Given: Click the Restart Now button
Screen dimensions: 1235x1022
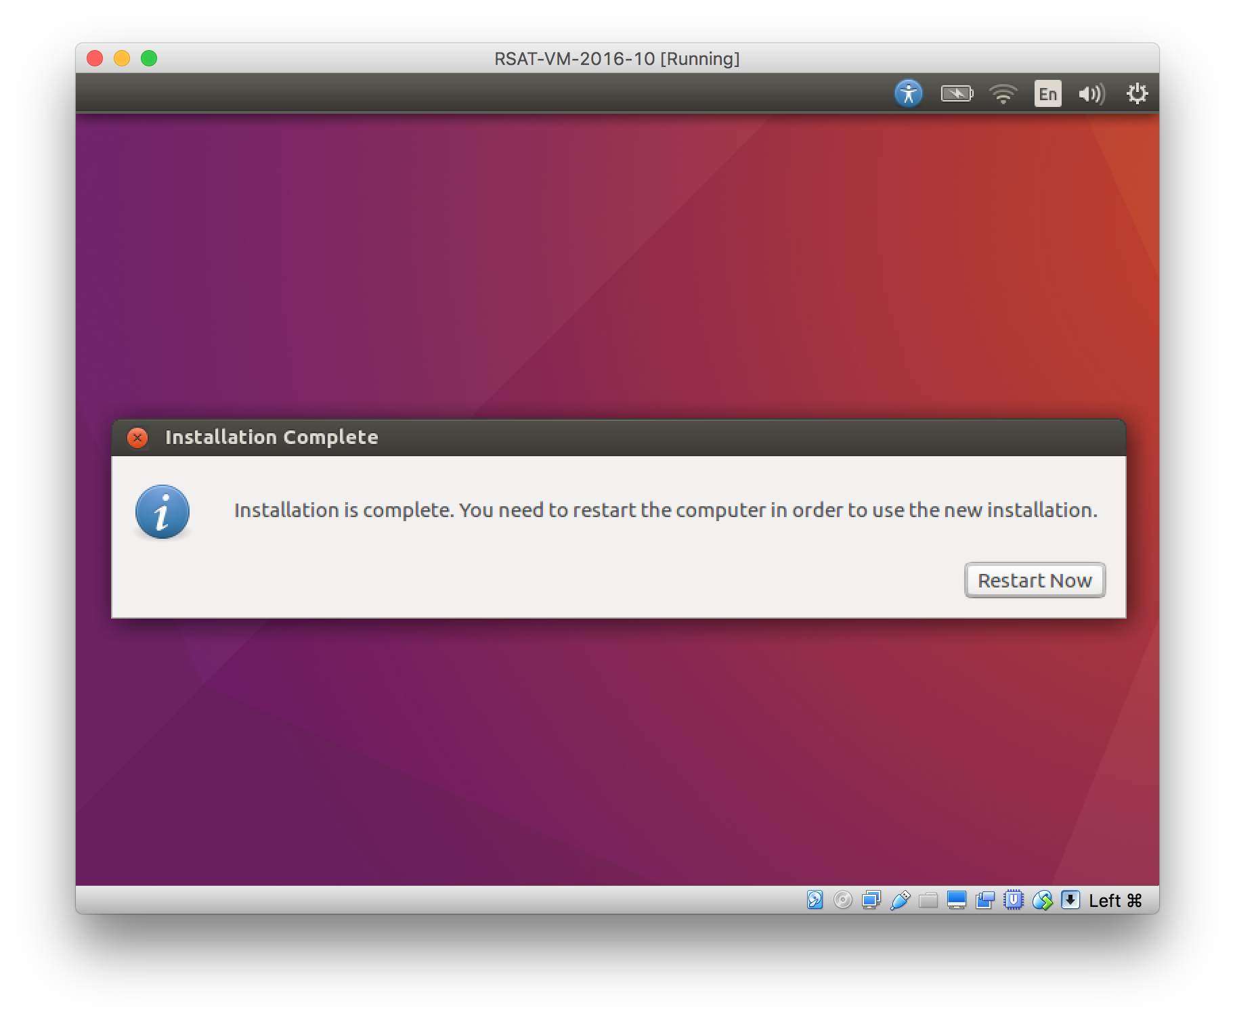Looking at the screenshot, I should [1034, 580].
